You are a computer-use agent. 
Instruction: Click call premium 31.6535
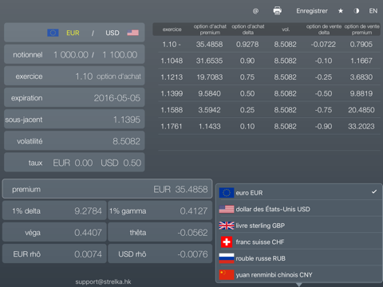[x=209, y=61]
